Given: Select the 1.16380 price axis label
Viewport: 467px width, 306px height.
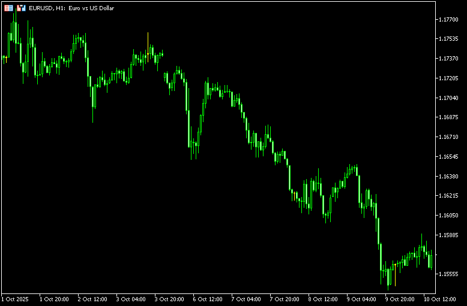Looking at the screenshot, I should [x=449, y=176].
